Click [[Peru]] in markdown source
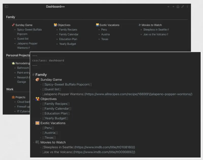Screen dimensions: 203x160 pos(48,128)
